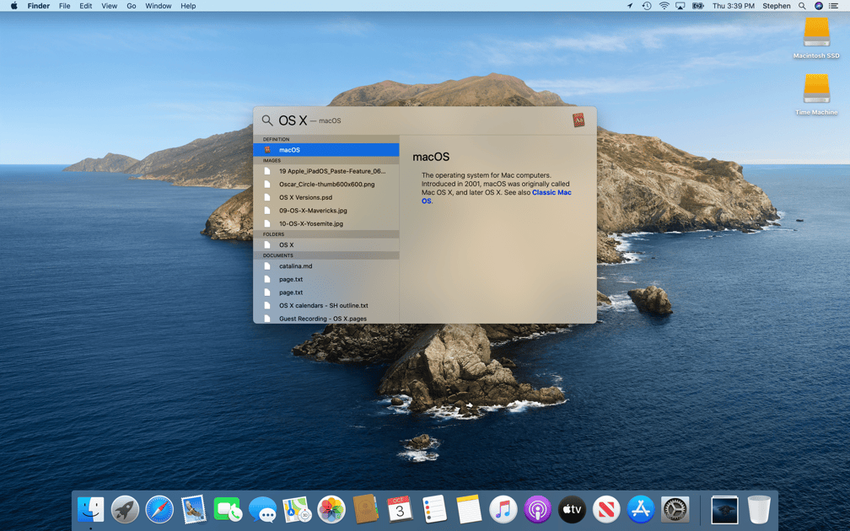Select Macintosh SSD drive on desktop
This screenshot has height=531, width=850.
coord(816,37)
